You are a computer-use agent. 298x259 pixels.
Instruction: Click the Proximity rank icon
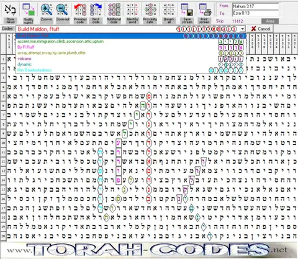150,9
